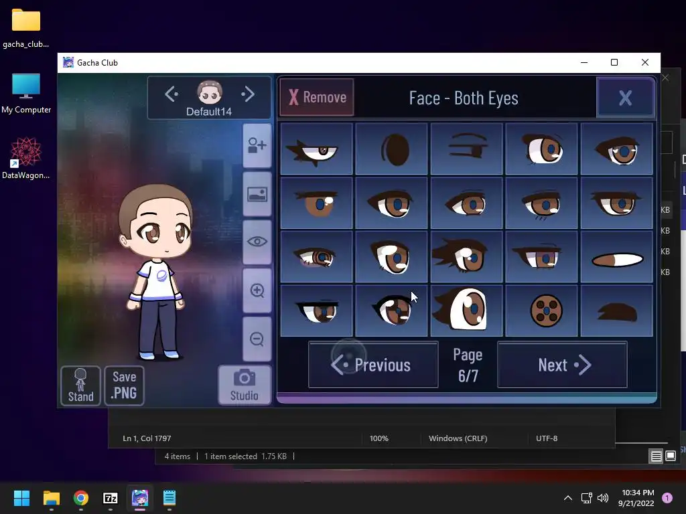Click the Stand pose button

[80, 385]
